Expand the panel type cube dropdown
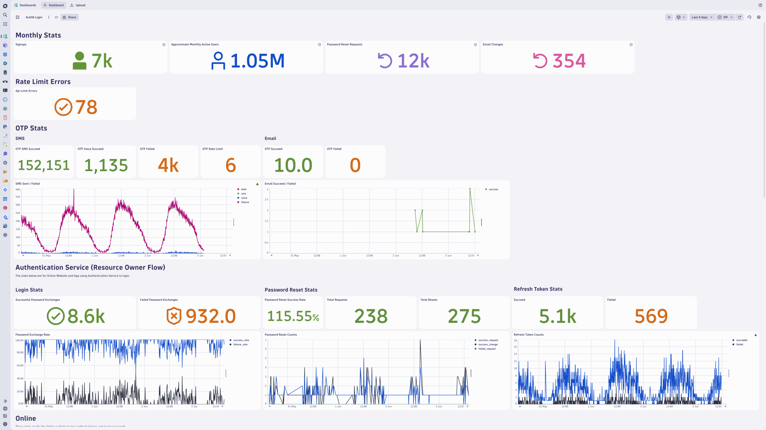The image size is (766, 430). pos(680,17)
